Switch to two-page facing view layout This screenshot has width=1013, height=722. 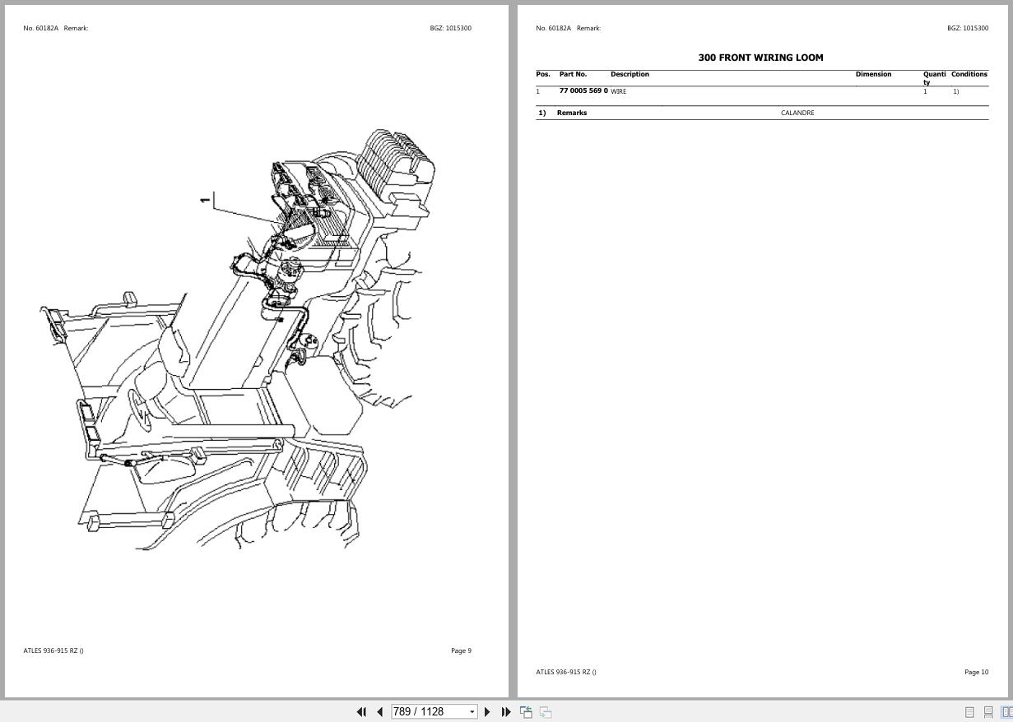[x=1007, y=712]
